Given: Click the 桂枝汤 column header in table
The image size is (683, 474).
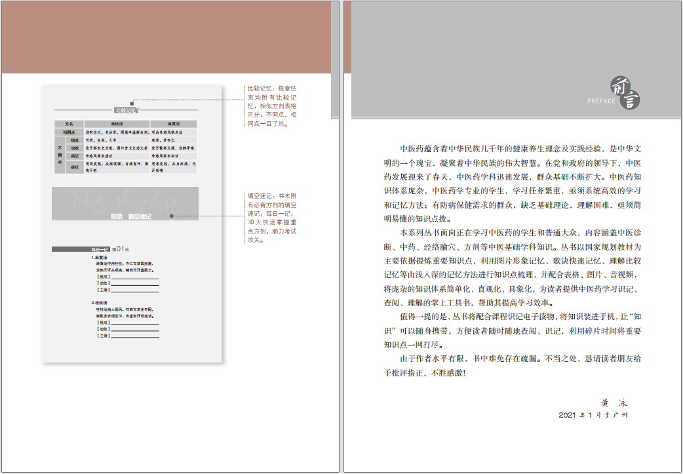Looking at the screenshot, I should point(117,124).
